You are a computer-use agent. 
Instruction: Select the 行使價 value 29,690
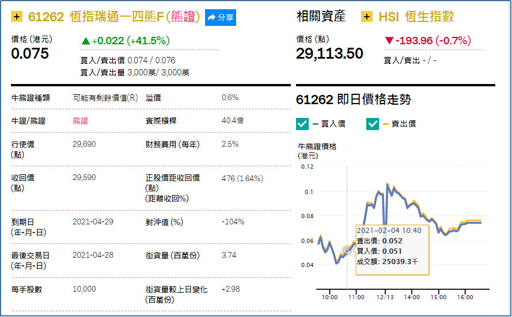[84, 144]
